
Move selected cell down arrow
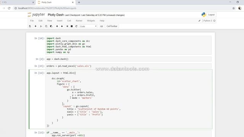tap(62, 26)
